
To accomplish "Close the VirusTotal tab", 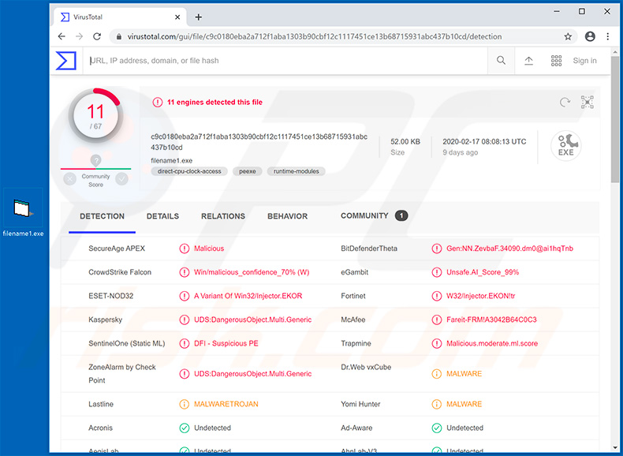I will coord(177,17).
